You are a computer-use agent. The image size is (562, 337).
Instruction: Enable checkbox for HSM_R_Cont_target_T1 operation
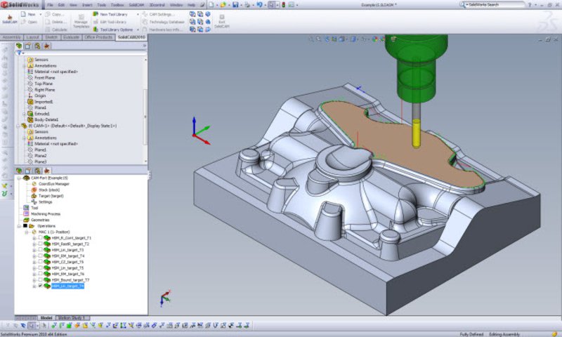pos(40,238)
